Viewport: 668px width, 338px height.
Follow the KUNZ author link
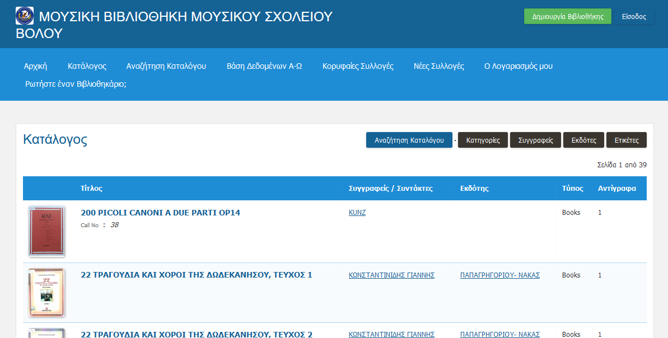click(357, 213)
